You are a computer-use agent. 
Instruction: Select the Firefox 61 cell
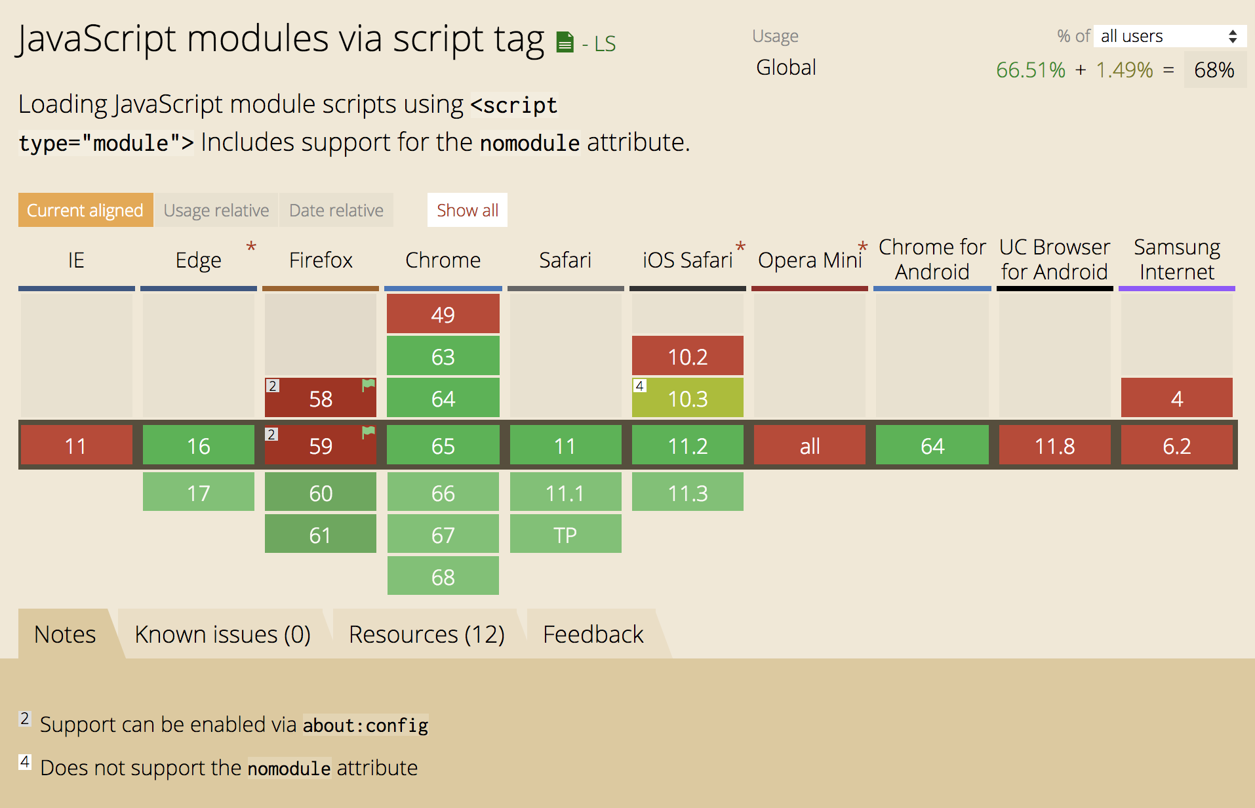tap(321, 534)
